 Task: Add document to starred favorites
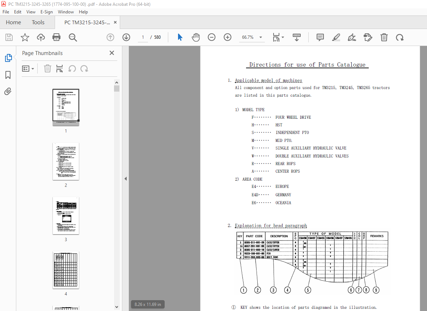25,37
